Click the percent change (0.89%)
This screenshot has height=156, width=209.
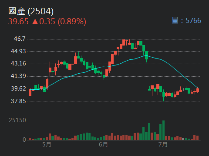pyautogui.click(x=72, y=22)
